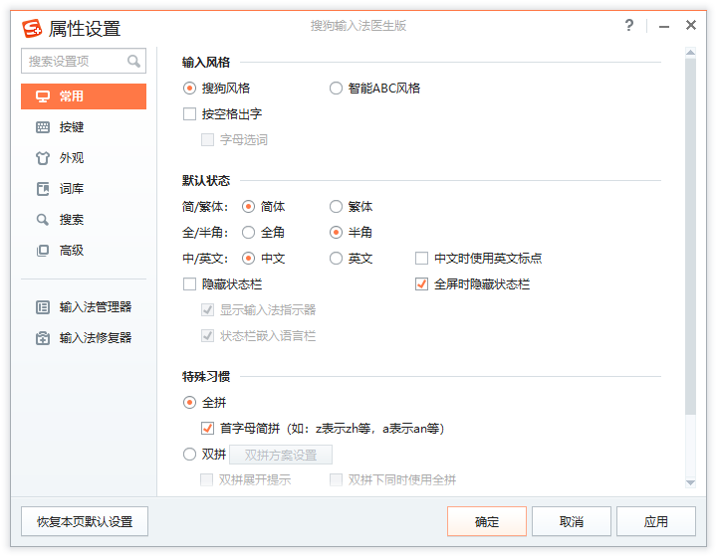Select the 全拼 radio button
This screenshot has width=717, height=557.
click(189, 403)
